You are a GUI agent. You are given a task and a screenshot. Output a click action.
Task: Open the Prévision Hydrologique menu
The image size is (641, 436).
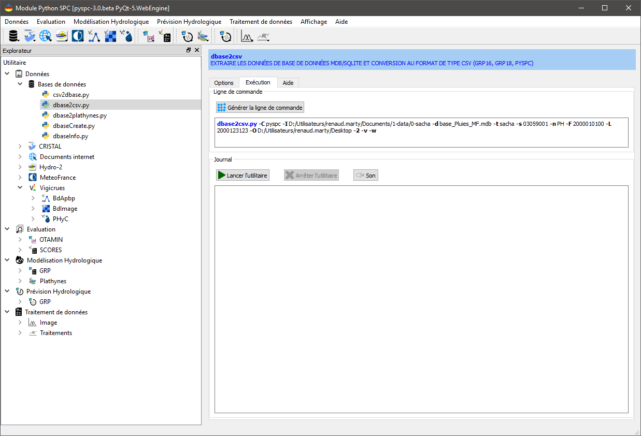click(x=189, y=22)
